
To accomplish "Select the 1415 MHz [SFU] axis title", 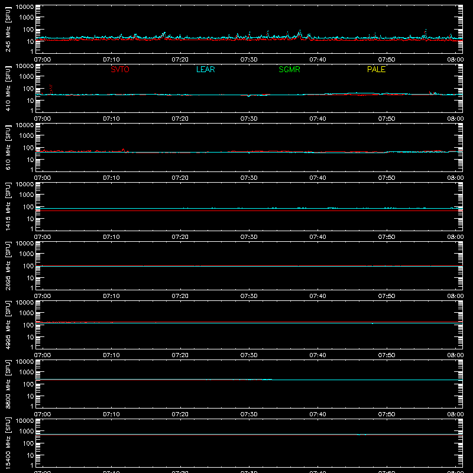I will coord(8,206).
